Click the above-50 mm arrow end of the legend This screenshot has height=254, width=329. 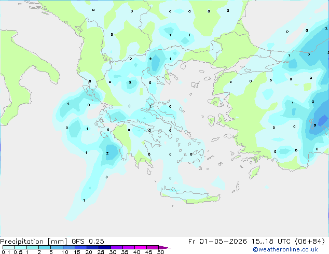coord(164,248)
